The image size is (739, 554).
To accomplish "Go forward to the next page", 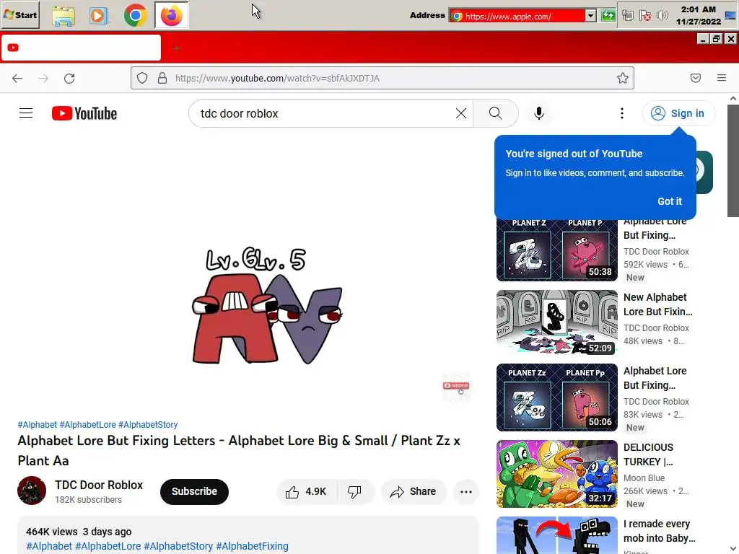I will [43, 78].
